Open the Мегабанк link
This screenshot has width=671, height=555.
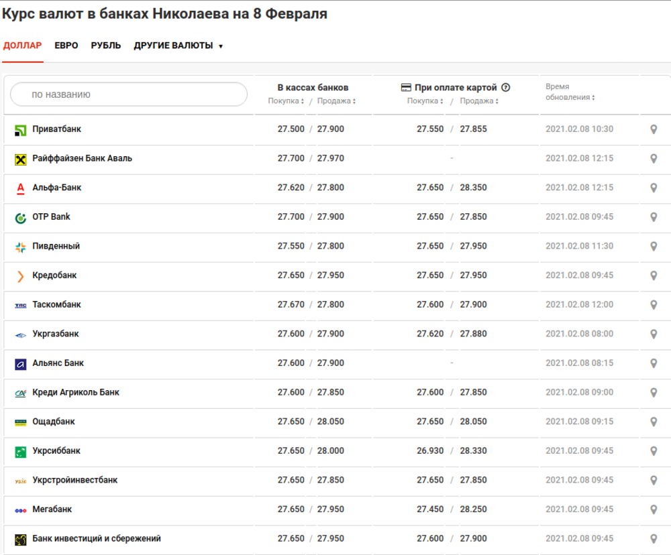pos(52,509)
